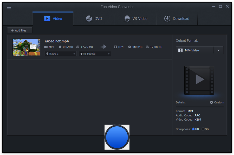Open the Tracks 1 dropdown

coord(75,54)
